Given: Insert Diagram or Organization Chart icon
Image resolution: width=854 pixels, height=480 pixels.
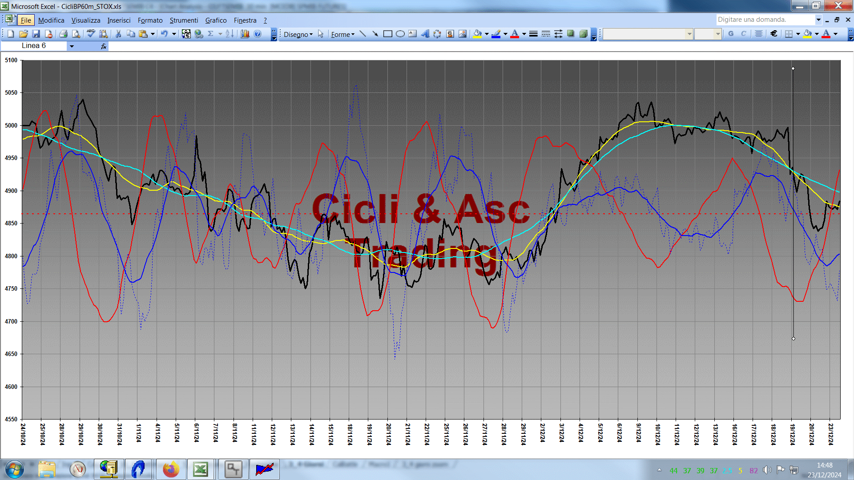Looking at the screenshot, I should point(438,34).
